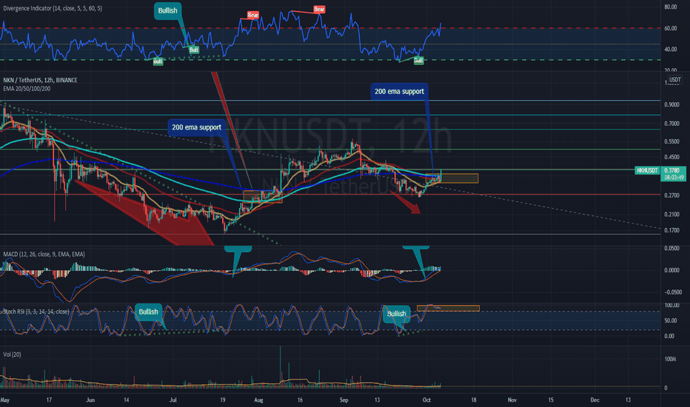Click the Jun label on time axis
The width and height of the screenshot is (690, 407).
click(x=90, y=400)
